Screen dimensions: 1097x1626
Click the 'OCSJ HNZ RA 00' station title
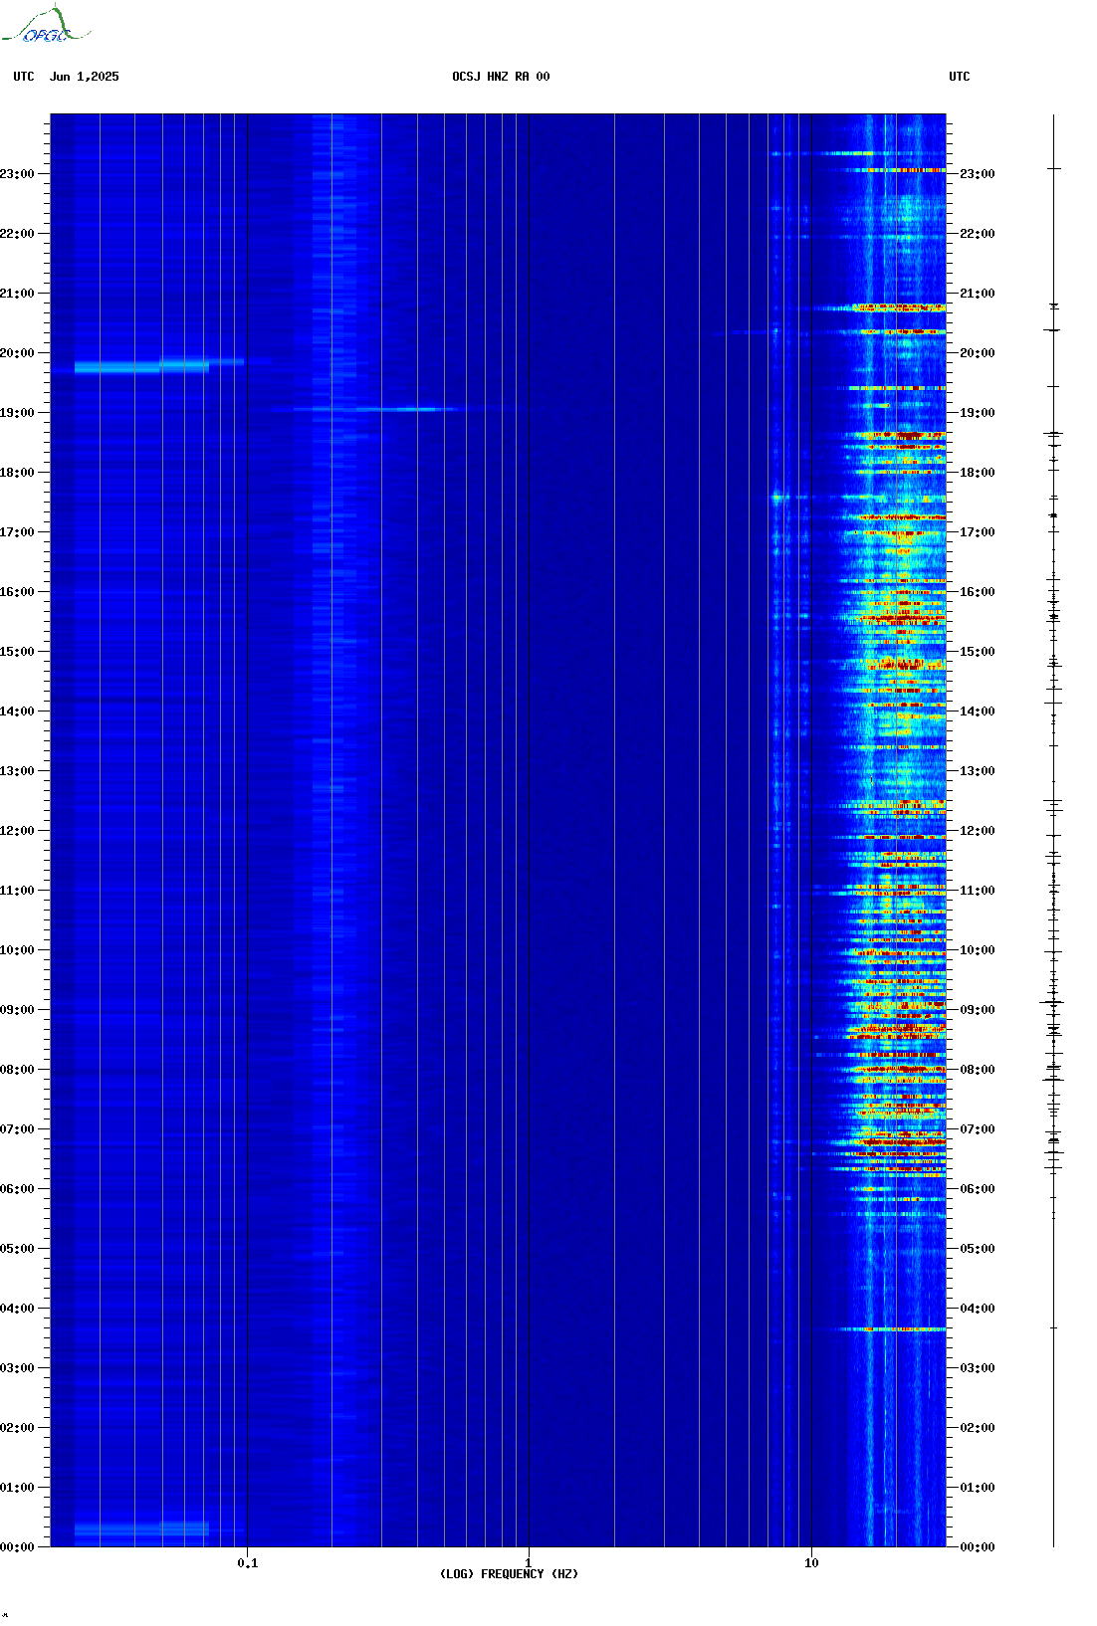pos(501,77)
